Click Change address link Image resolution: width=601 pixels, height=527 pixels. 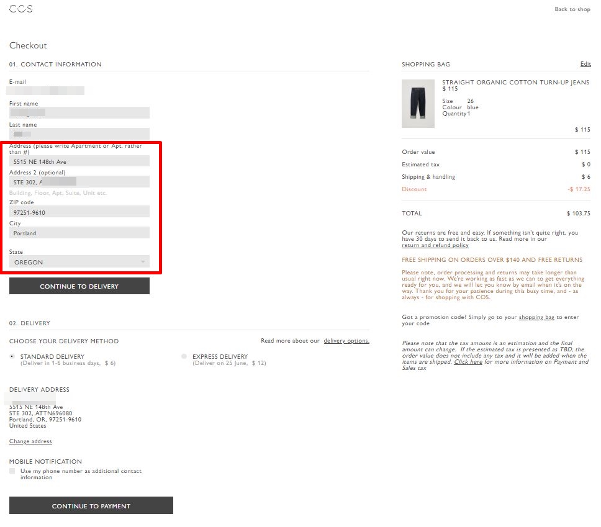pos(30,441)
